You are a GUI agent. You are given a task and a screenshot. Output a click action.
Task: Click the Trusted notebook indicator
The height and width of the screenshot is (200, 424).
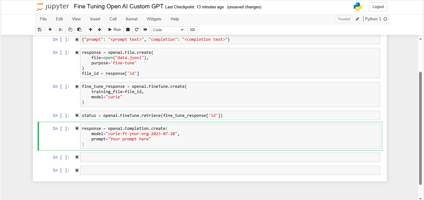point(344,19)
